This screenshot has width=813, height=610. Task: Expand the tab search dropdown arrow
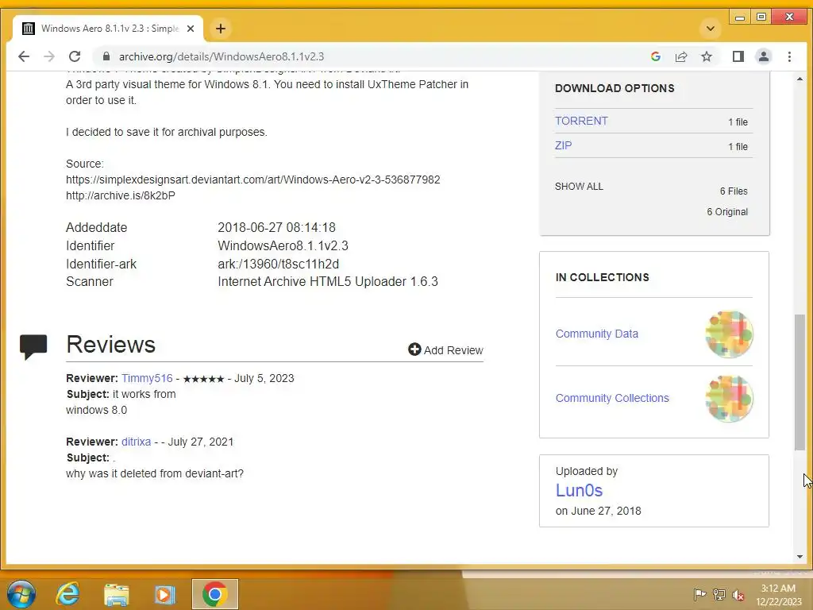click(x=711, y=29)
